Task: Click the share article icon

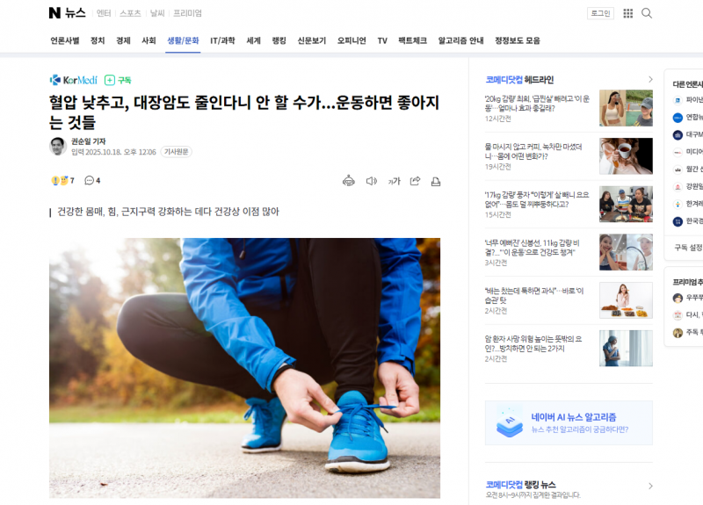Action: point(415,181)
